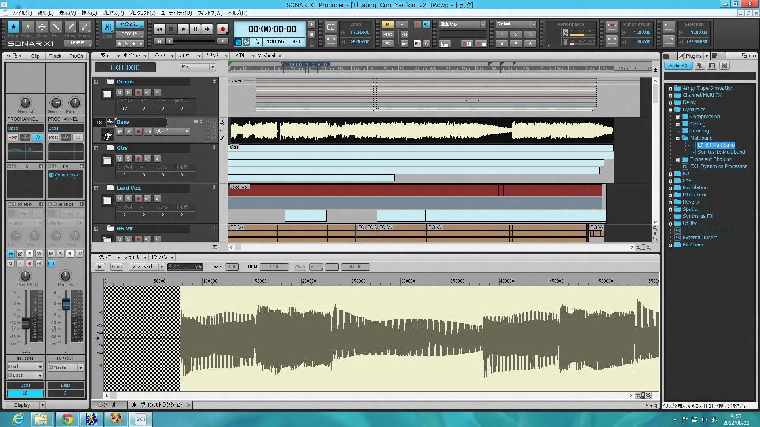This screenshot has height=427, width=760.
Task: Mute the Drums track folder
Action: tap(119, 93)
